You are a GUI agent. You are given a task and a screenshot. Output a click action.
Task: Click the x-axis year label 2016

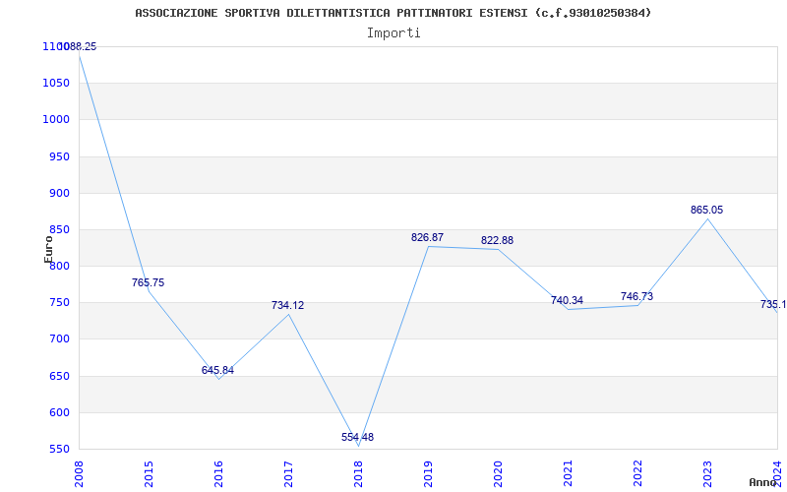coord(218,474)
